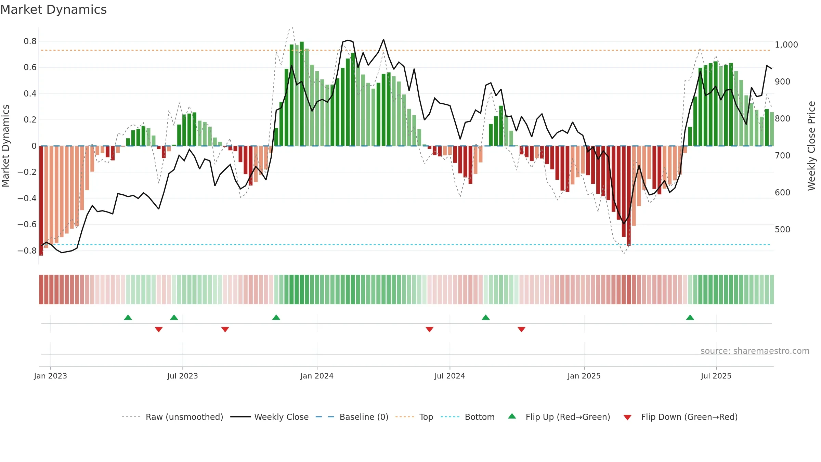Screen dimensions: 821x462
Task: Click the −0.4 left axis tick
Action: point(27,198)
